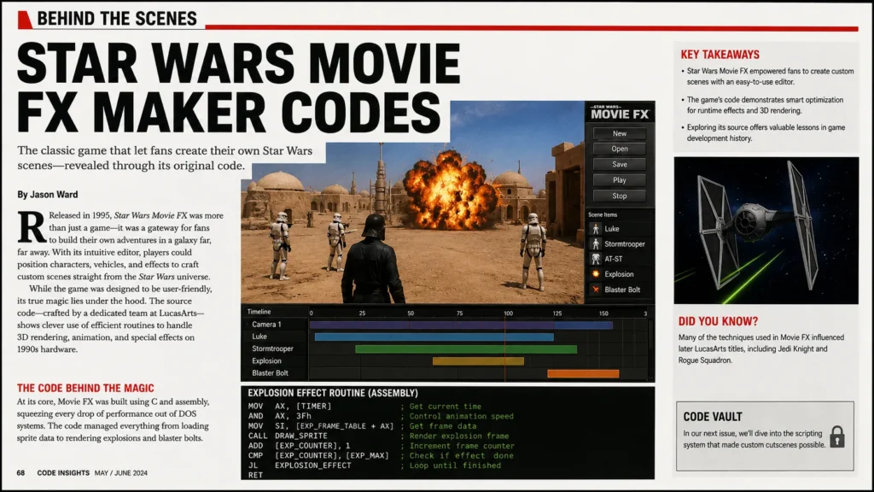This screenshot has width=874, height=492.
Task: Click the 50 mark on timeline ruler
Action: tap(411, 313)
